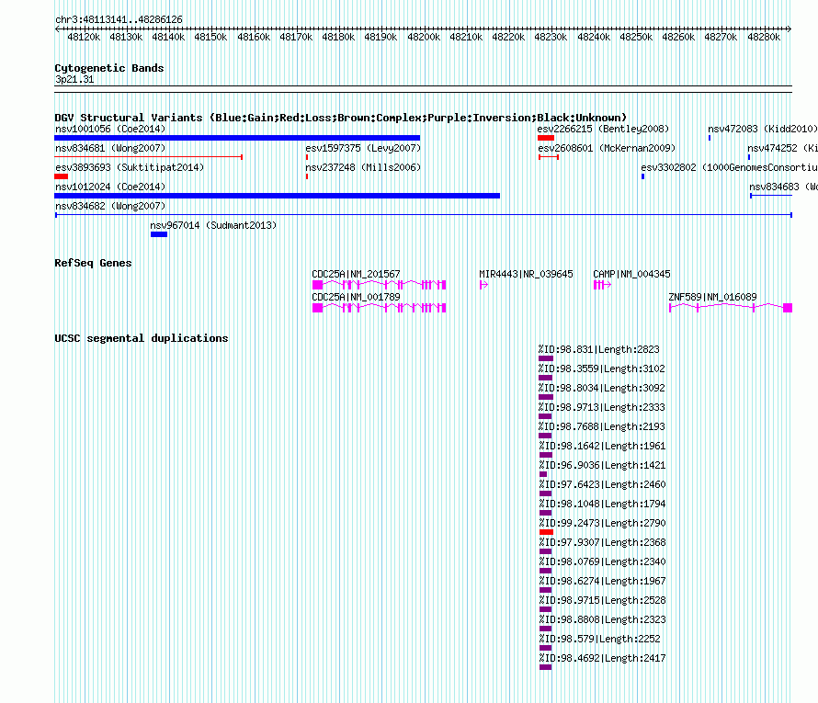Select duplication entry %ID:98.8034 Length:3092
This screenshot has width=818, height=703.
click(601, 388)
